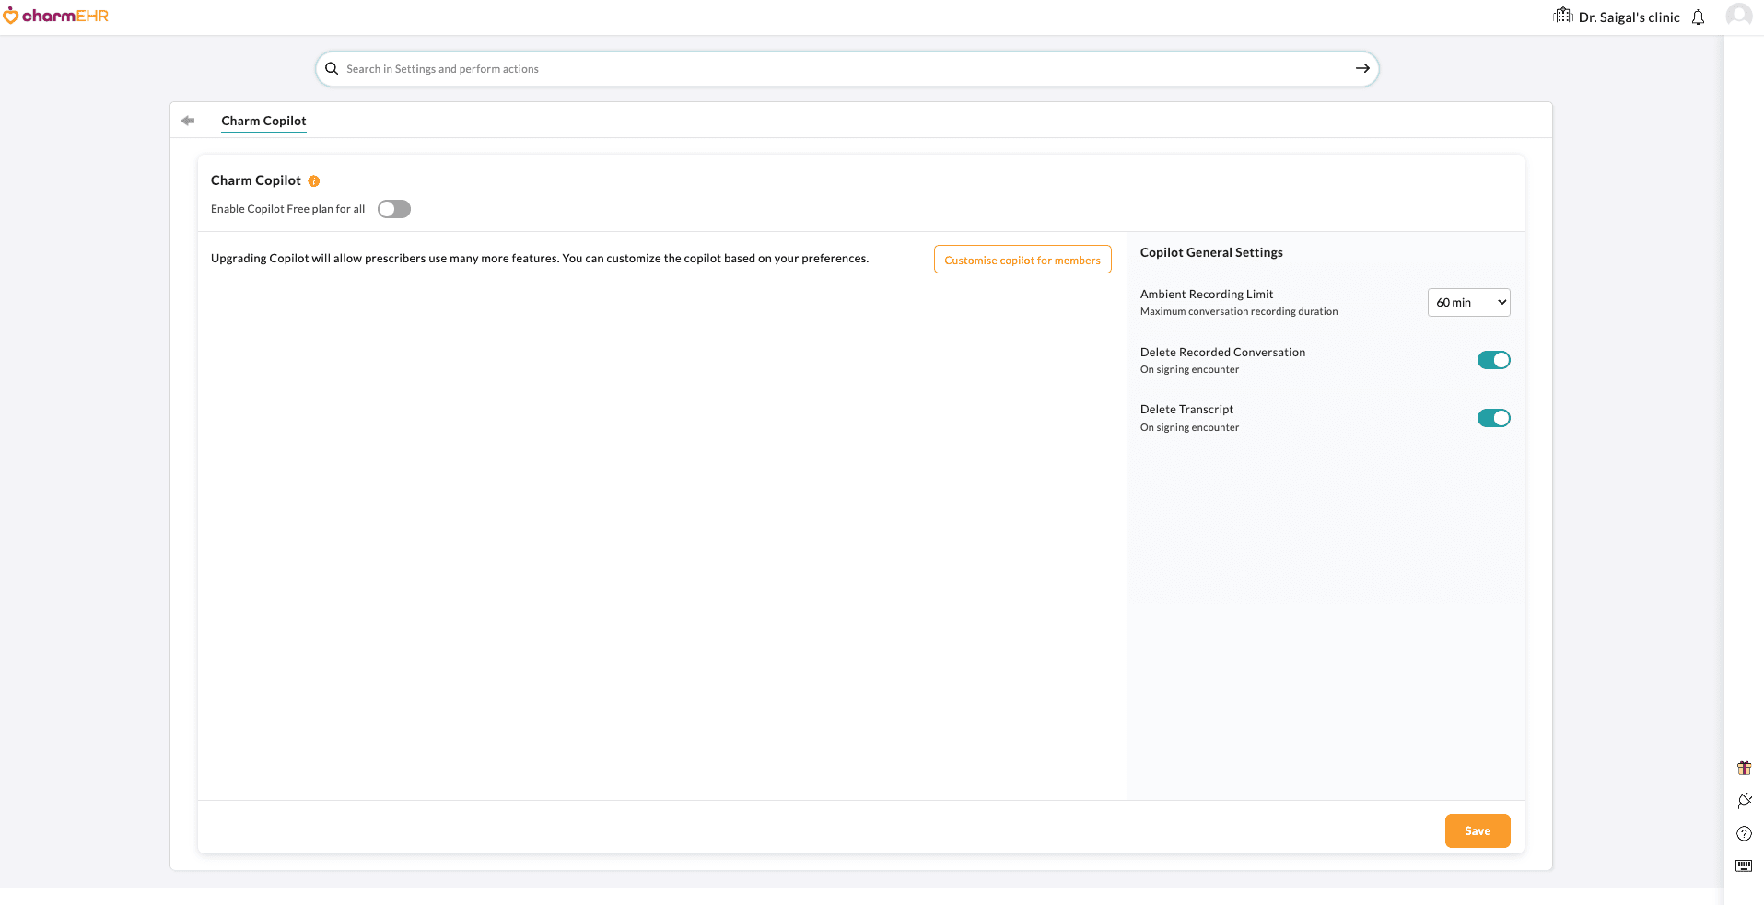Click Delete Recorded Conversation label
1764x905 pixels.
coord(1222,353)
